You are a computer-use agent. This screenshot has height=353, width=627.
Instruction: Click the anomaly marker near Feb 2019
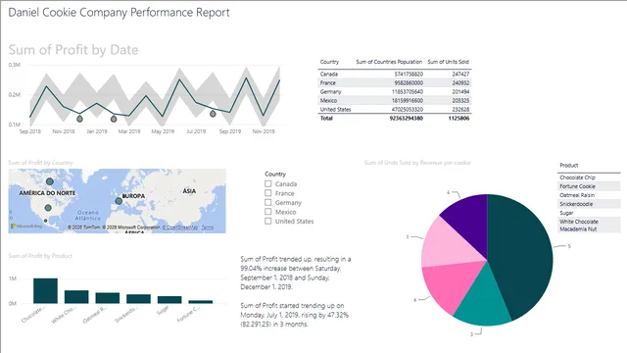pyautogui.click(x=114, y=119)
